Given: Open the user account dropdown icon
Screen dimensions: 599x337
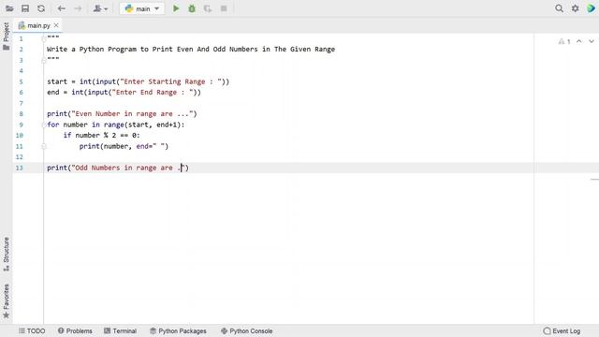Looking at the screenshot, I should 100,8.
